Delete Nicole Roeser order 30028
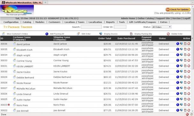The height and width of the screenshot is (116, 194). 189,83
